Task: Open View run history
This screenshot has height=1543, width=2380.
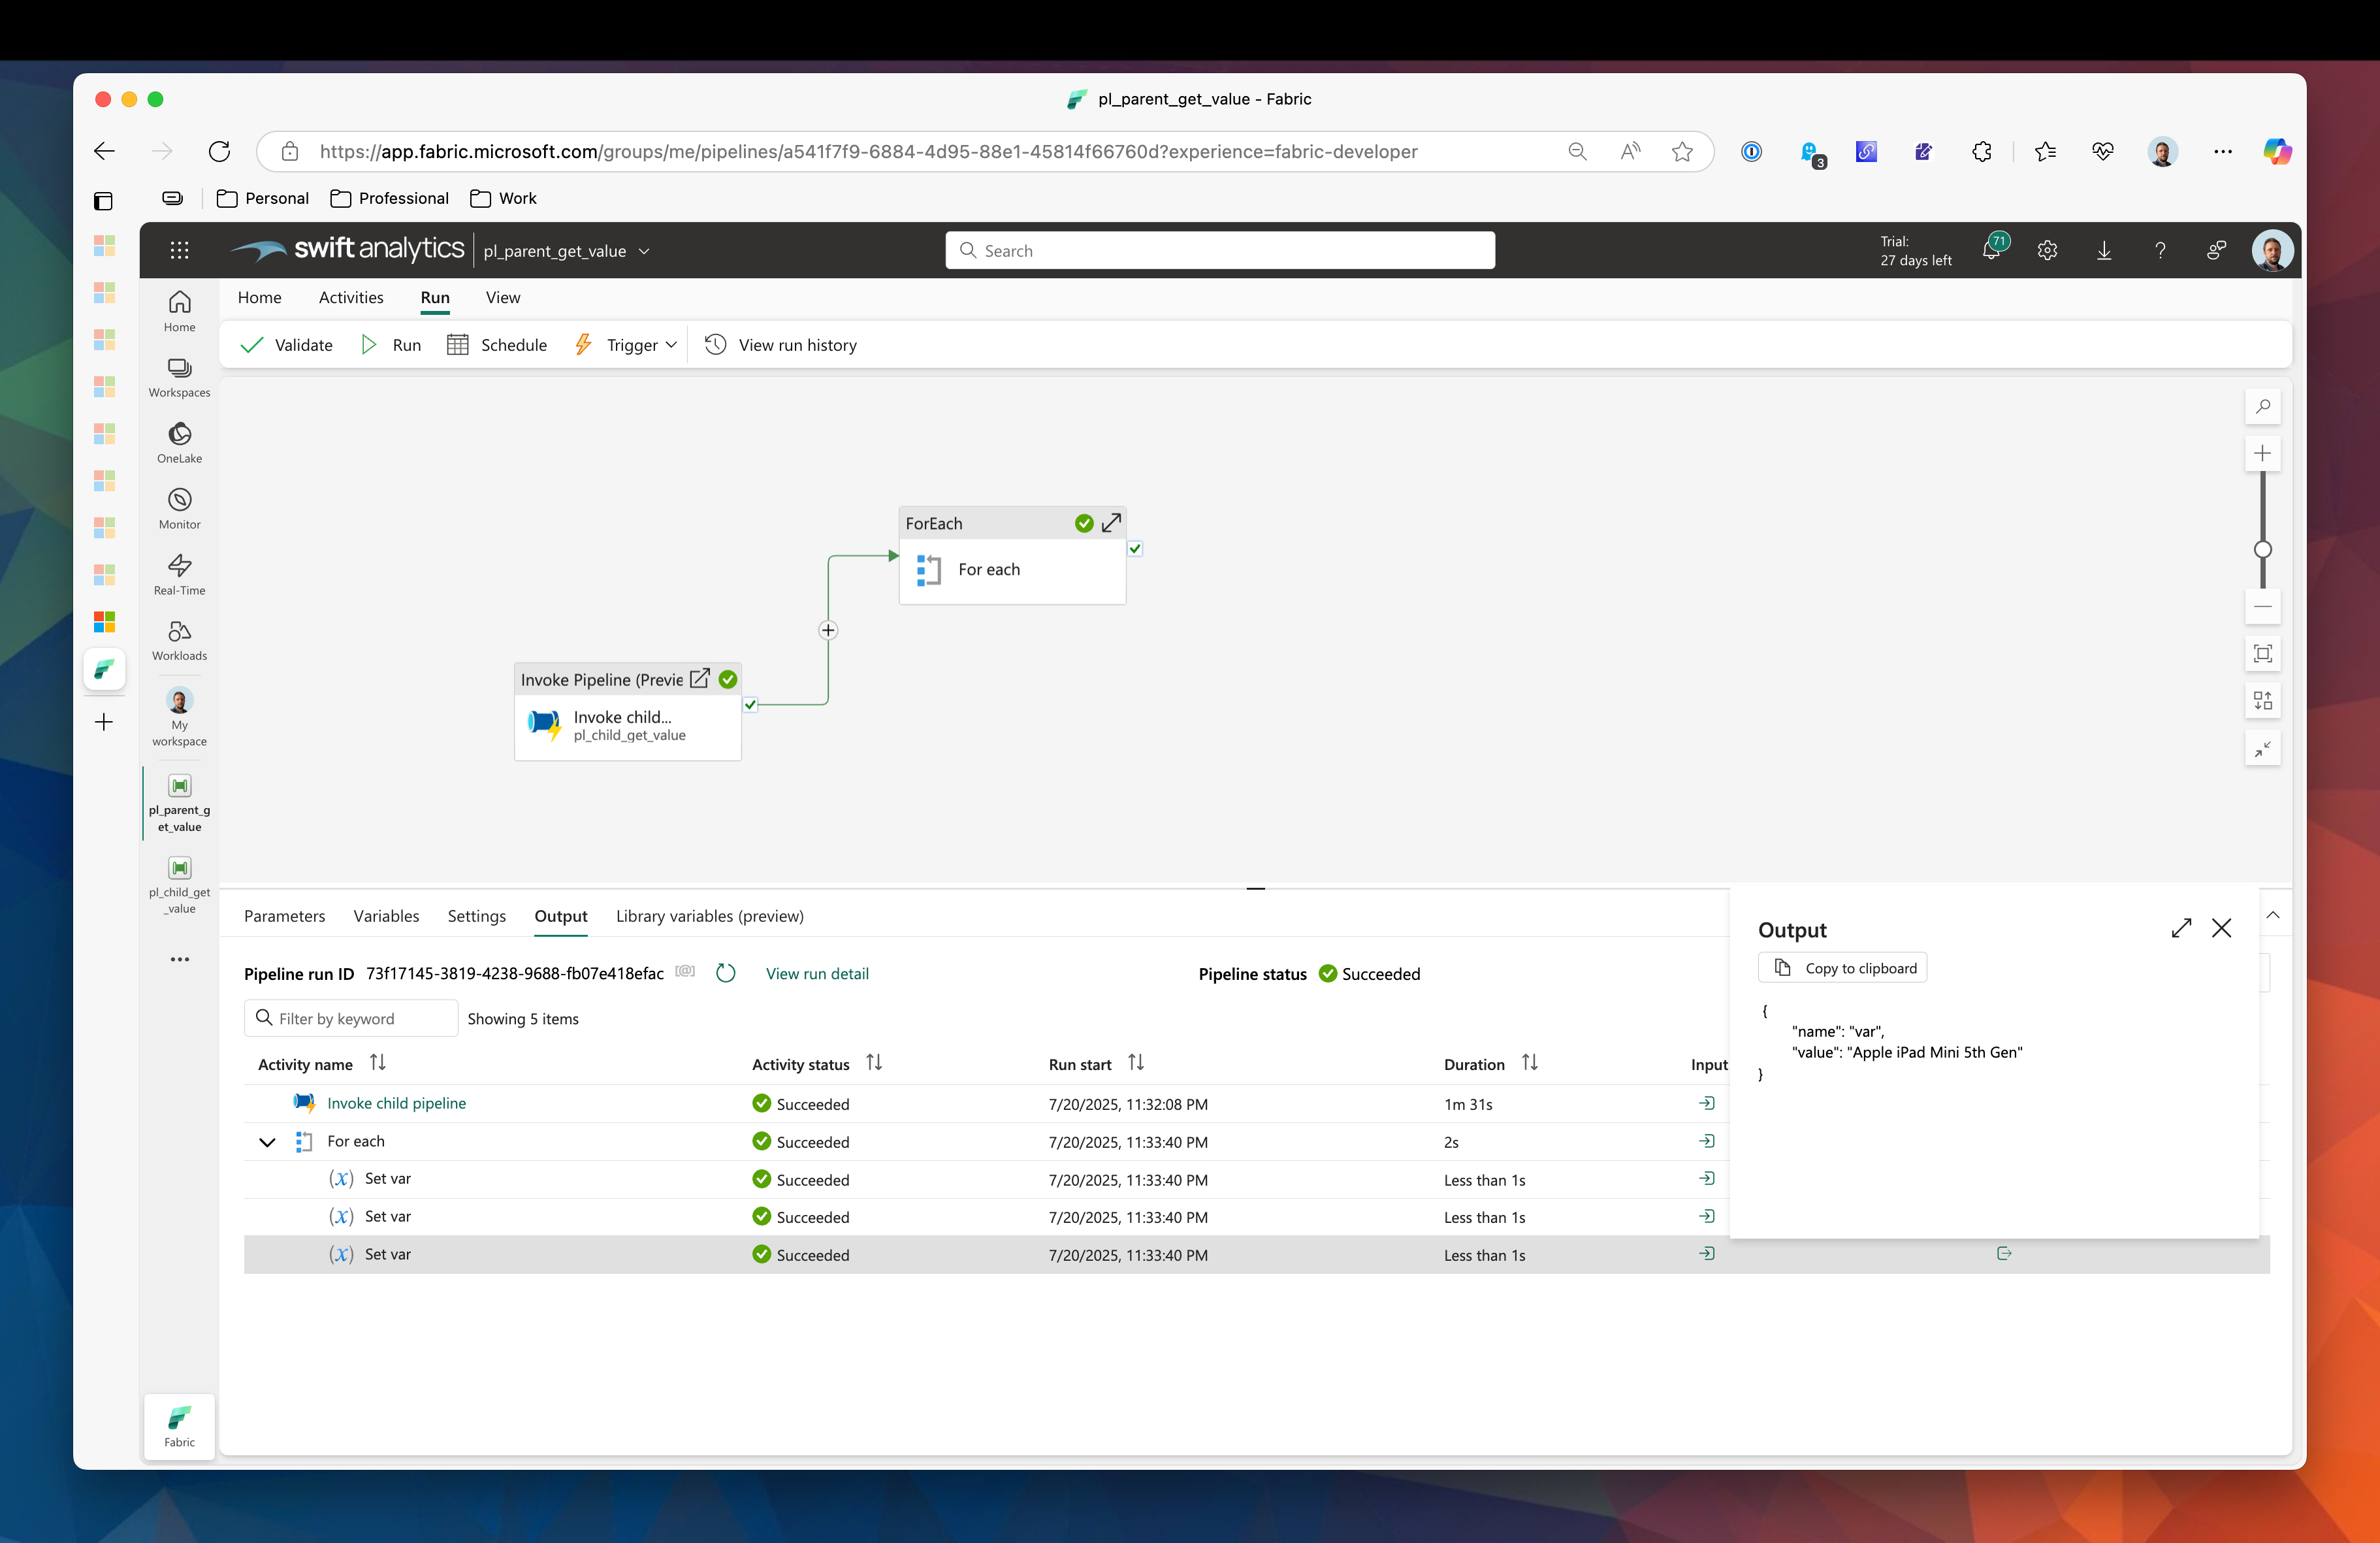Action: (781, 345)
